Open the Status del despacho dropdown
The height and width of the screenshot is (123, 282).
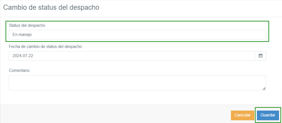(x=137, y=35)
